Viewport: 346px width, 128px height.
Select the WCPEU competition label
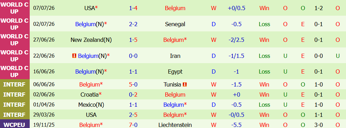tap(15, 124)
